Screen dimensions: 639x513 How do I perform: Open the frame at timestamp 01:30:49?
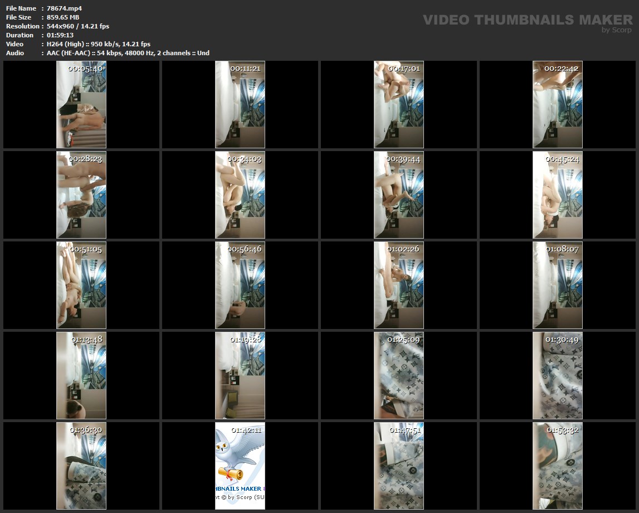tap(558, 375)
